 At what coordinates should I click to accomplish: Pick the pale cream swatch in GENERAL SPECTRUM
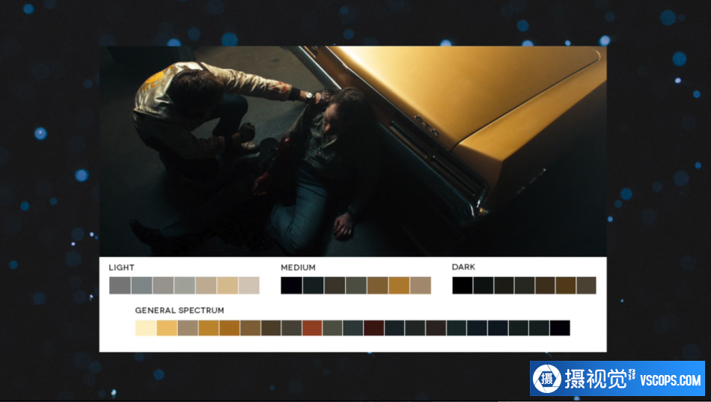(146, 328)
